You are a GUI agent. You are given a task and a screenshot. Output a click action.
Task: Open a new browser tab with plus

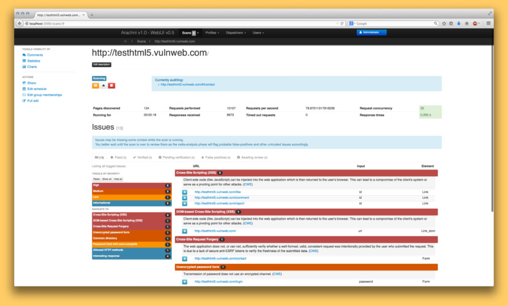(x=92, y=15)
